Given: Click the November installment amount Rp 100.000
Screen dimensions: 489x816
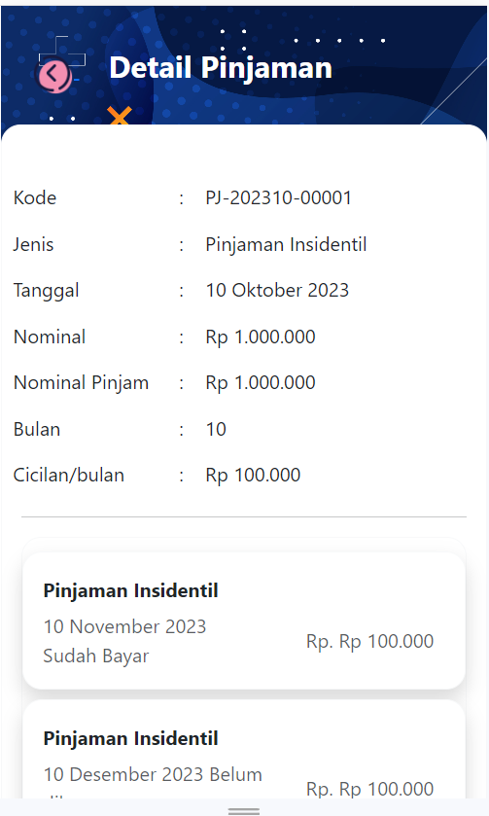Looking at the screenshot, I should [369, 641].
